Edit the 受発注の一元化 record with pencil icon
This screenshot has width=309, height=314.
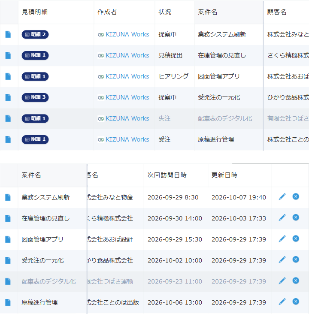(282, 260)
